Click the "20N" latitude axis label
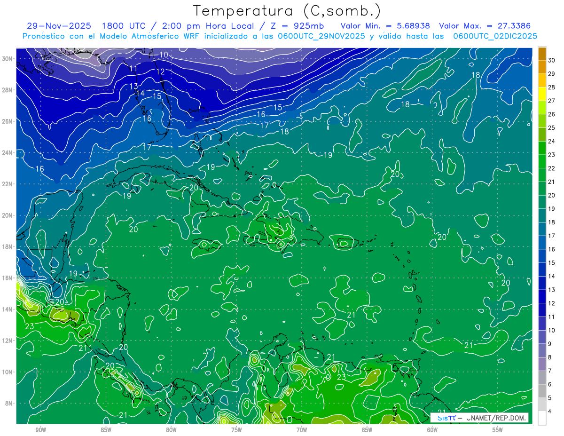 tap(7, 215)
